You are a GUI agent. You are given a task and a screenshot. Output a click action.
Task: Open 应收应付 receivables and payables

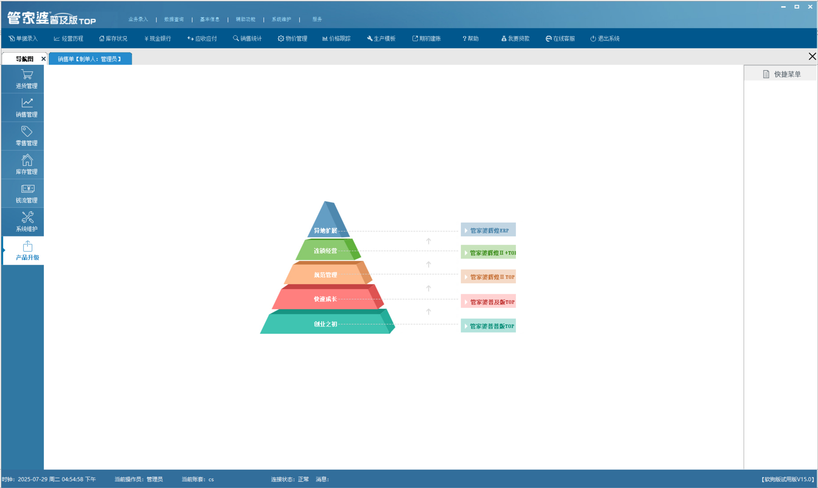click(202, 39)
